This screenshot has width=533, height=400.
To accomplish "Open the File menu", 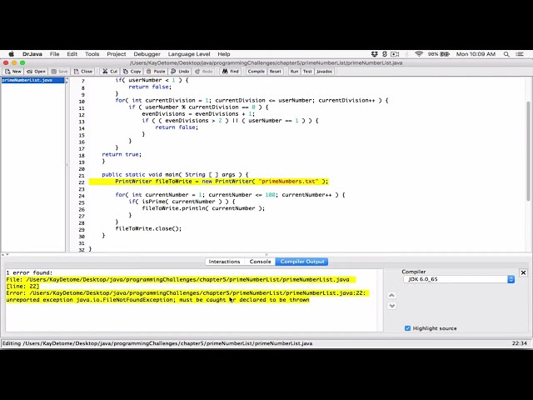I will click(54, 54).
